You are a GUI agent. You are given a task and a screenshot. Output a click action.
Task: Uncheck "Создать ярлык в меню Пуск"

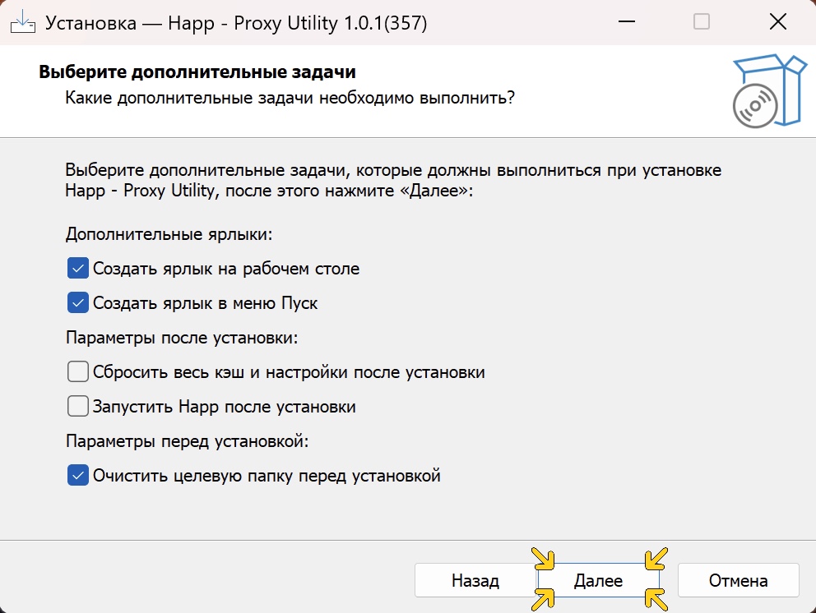point(76,302)
